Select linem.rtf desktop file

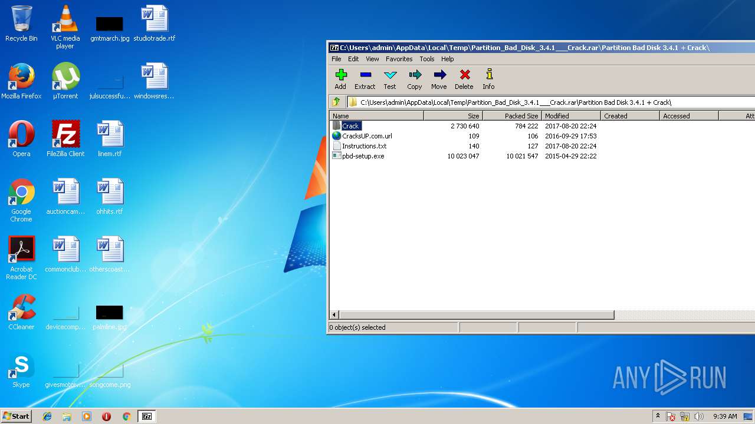[110, 139]
